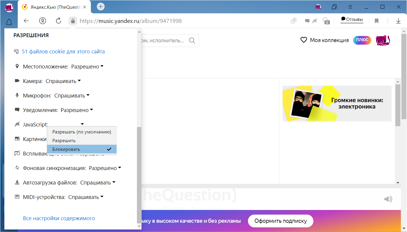Image resolution: width=407 pixels, height=232 pixels.
Task: Click the ПЛЮС badge
Action: tap(362, 40)
